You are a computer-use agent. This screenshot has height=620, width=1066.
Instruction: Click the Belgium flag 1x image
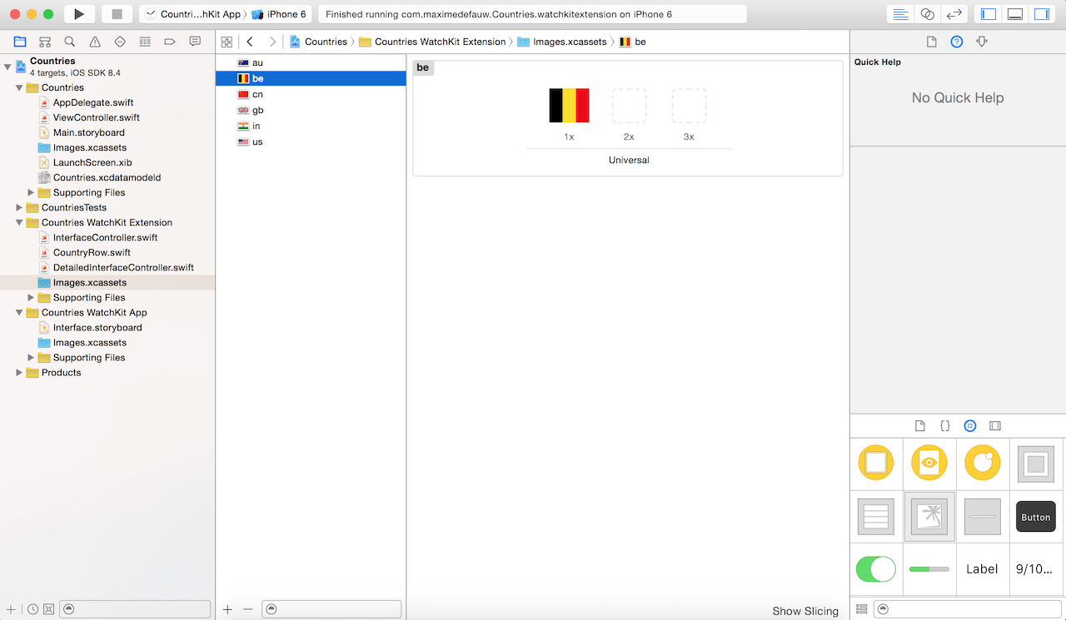(x=569, y=106)
